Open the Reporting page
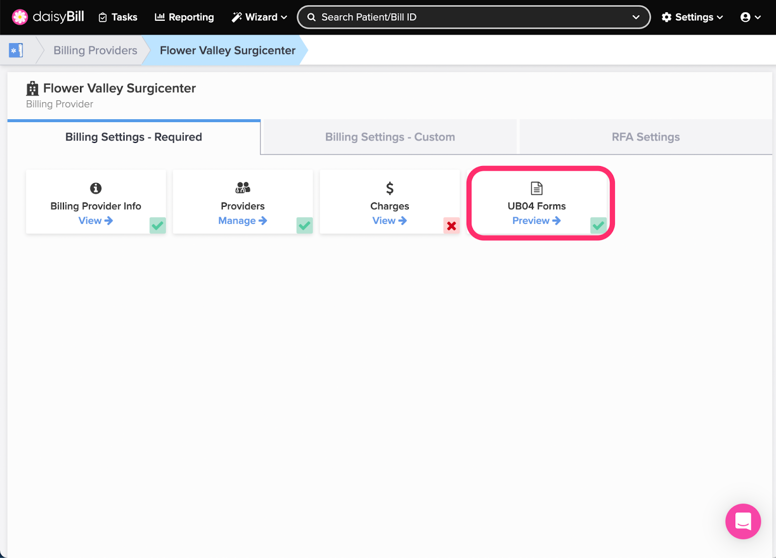 [x=184, y=17]
